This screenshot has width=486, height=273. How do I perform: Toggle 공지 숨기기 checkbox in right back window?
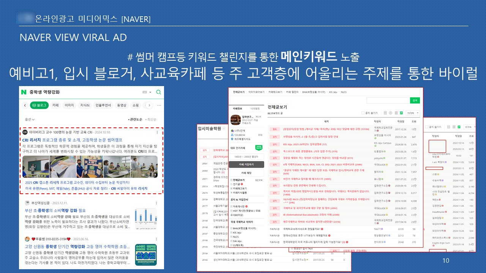[427, 127]
